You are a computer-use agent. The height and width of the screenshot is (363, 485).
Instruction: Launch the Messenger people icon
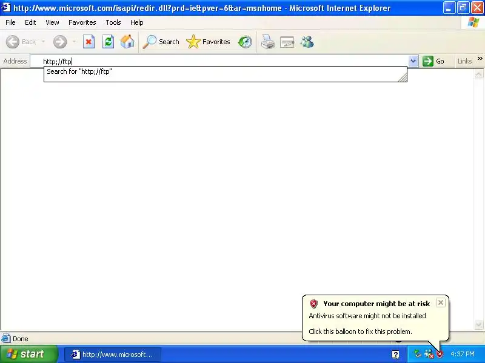pos(307,42)
